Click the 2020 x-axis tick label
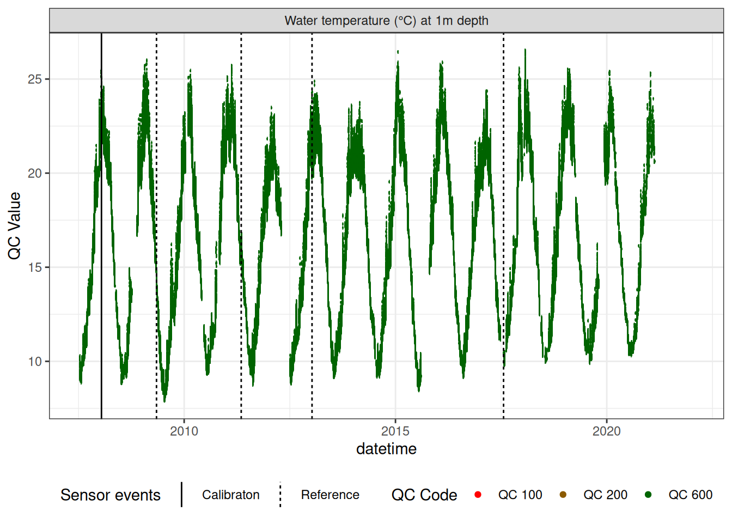 click(x=606, y=431)
